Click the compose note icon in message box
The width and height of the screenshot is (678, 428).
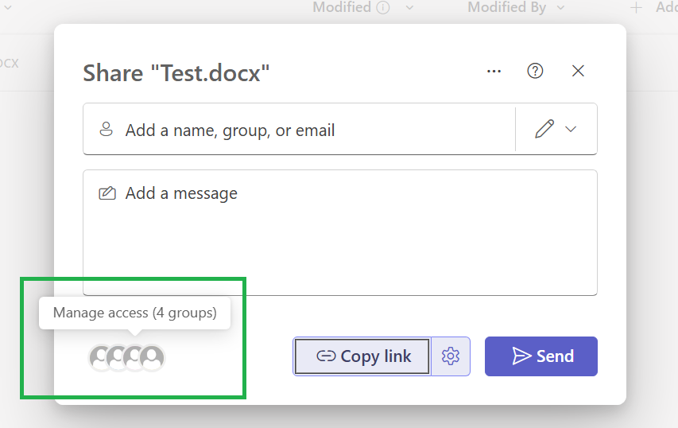(x=107, y=193)
